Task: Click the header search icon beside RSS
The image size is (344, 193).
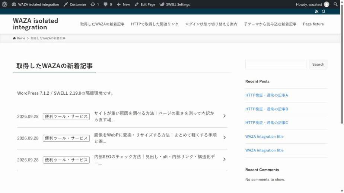Action: (324, 12)
